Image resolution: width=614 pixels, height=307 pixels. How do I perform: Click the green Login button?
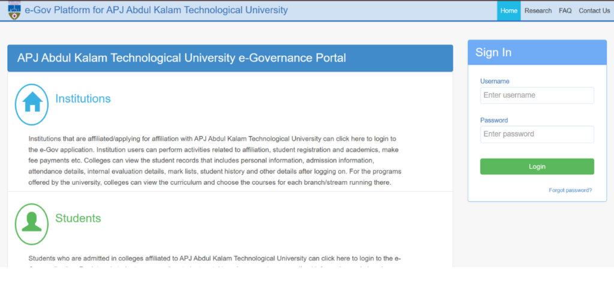[x=537, y=167]
